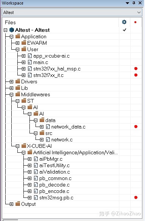Viewport: 145px width, 221px height.
Task: Select the Altest project cube icon
Action: pyautogui.click(x=12, y=30)
